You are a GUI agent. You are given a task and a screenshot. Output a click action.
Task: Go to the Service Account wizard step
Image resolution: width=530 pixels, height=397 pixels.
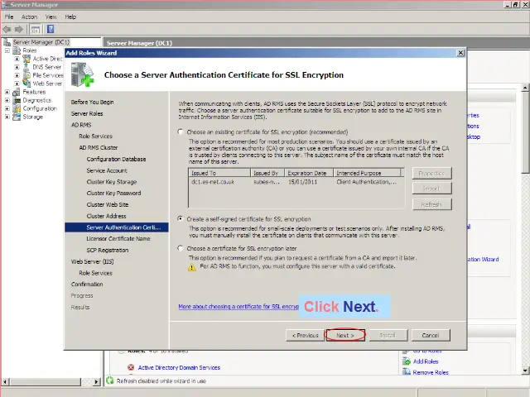click(107, 170)
